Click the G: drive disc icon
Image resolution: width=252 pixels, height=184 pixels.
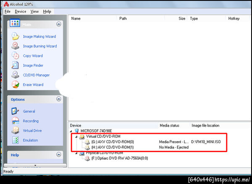(x=87, y=142)
